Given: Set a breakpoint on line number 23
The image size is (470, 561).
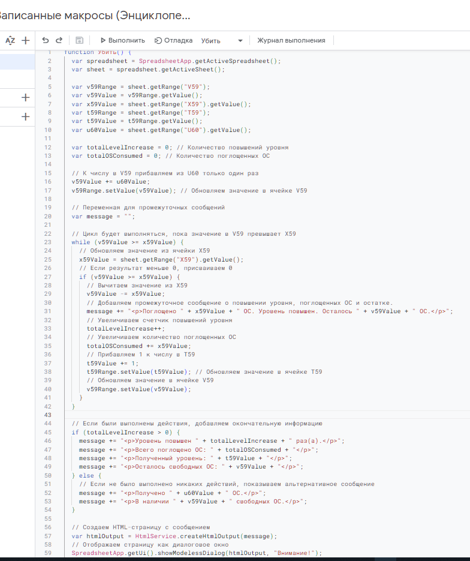Looking at the screenshot, I should point(47,242).
